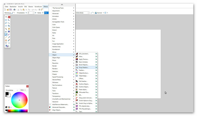Select the Magic Wand tool
Image resolution: width=197 pixels, height=116 pixels.
(6, 29)
